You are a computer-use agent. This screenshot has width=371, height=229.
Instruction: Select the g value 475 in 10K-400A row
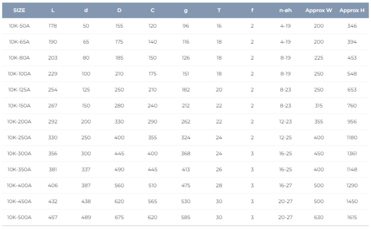coord(186,185)
